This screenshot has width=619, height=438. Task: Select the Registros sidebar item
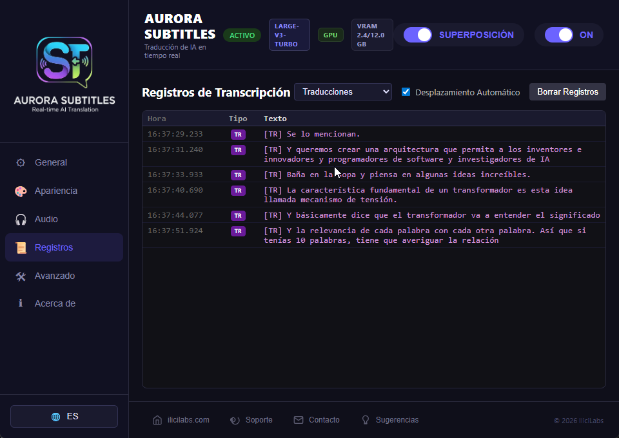64,247
